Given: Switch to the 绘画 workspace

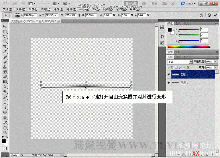Looking at the screenshot, I should pos(154,4).
